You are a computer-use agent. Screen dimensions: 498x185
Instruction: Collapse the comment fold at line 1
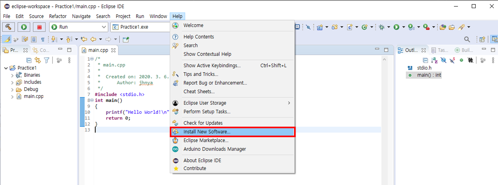coord(92,59)
